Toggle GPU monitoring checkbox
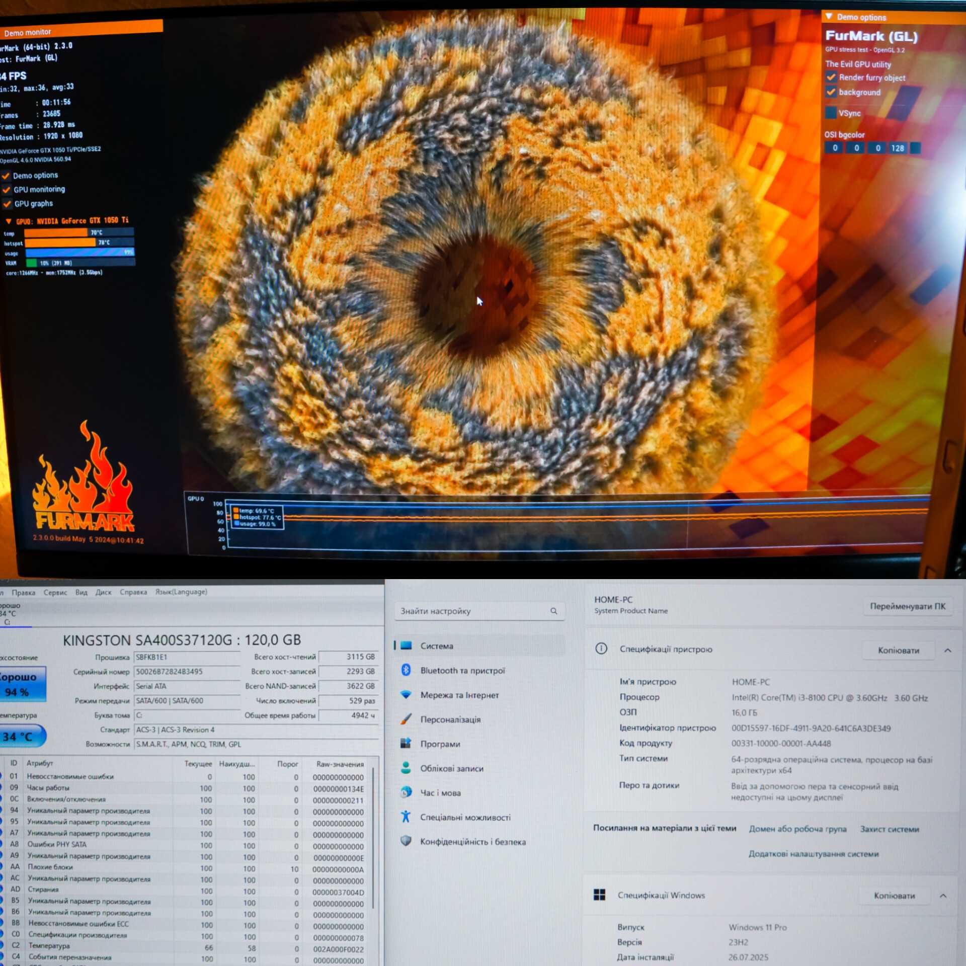 tap(7, 190)
